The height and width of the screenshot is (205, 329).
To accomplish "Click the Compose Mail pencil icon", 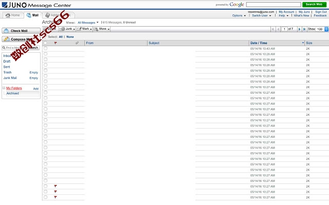I will (7, 39).
